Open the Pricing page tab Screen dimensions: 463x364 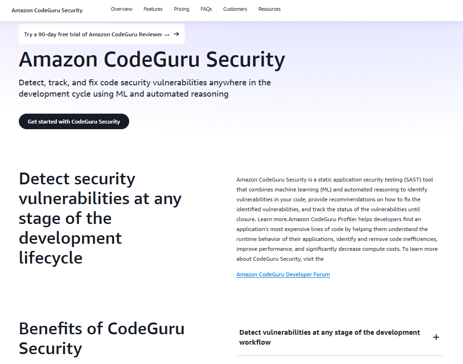tap(182, 9)
